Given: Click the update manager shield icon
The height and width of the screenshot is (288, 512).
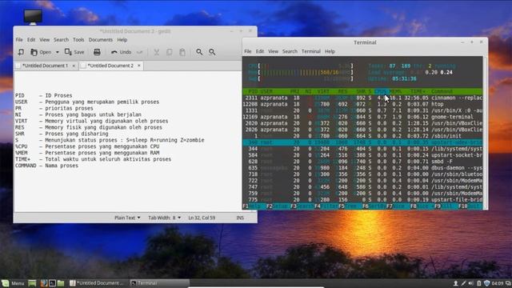Looking at the screenshot, I should pos(487,283).
